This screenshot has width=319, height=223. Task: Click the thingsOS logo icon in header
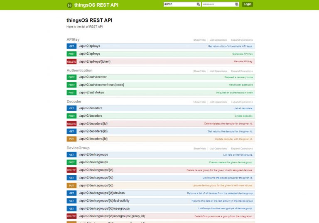pos(70,5)
